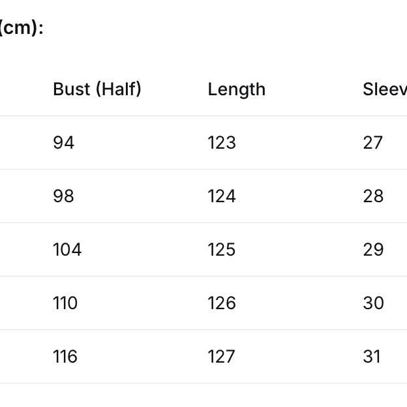The width and height of the screenshot is (407, 407).
Task: Select bust value 98
Action: coord(63,196)
